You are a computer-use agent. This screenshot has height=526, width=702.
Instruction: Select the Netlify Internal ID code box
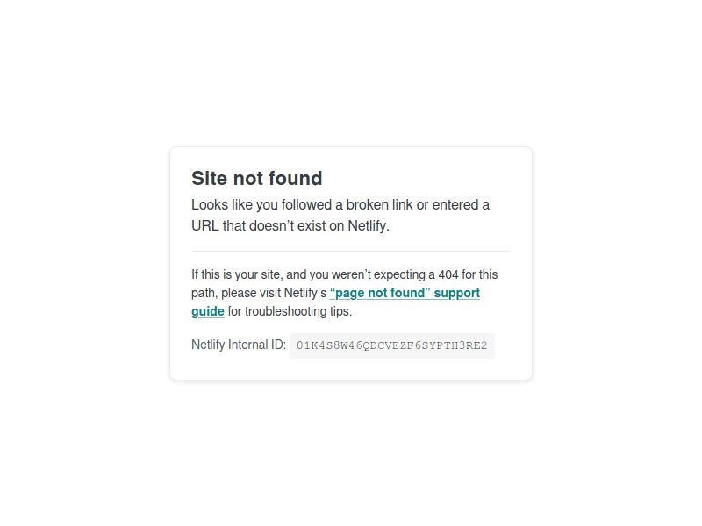click(391, 345)
